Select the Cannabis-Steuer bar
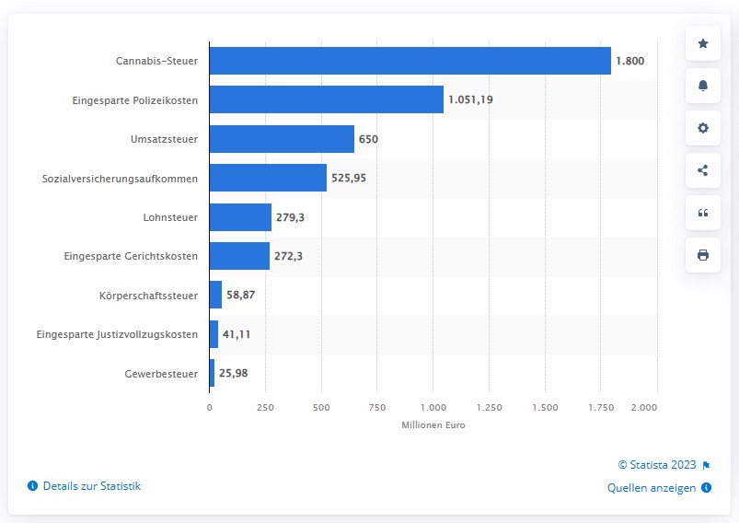739x523 pixels. 410,61
